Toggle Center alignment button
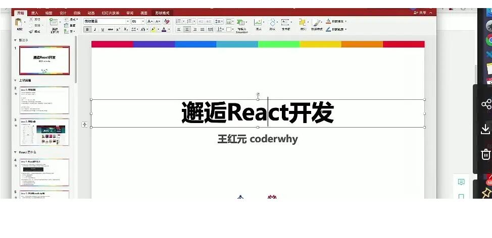The image size is (492, 238). (x=187, y=29)
